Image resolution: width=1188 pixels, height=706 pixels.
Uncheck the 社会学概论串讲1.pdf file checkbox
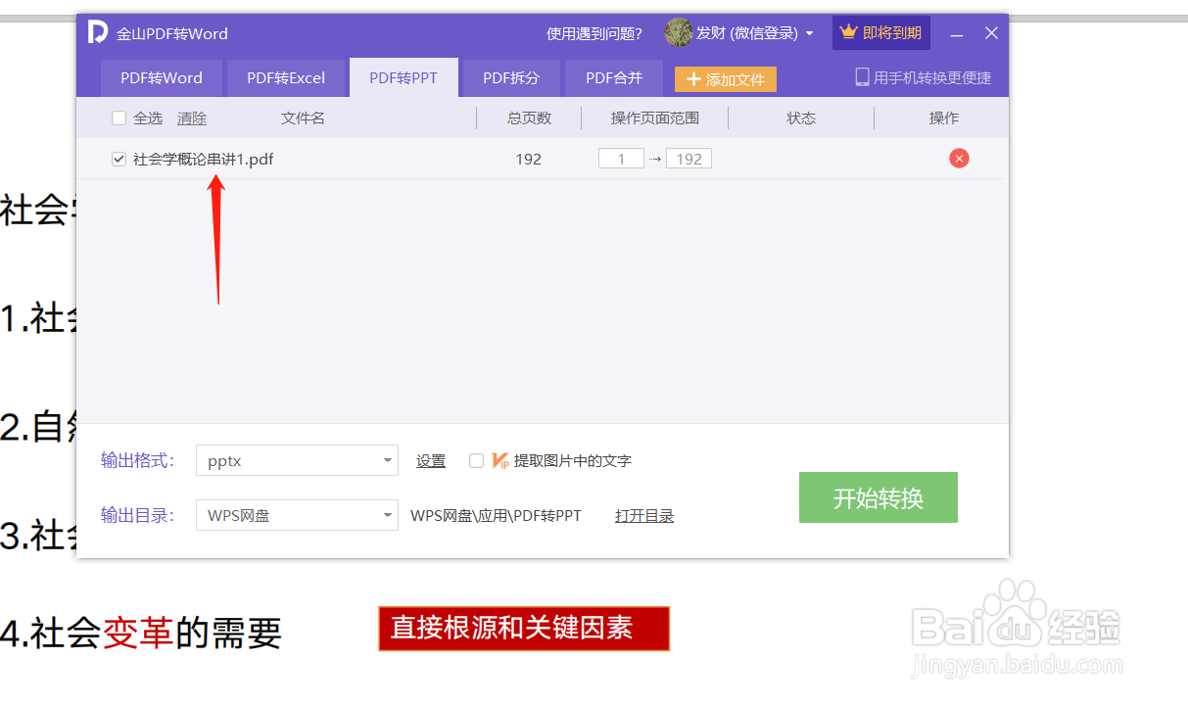coord(119,159)
